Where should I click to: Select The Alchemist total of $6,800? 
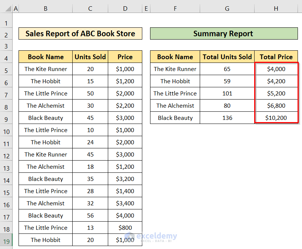pyautogui.click(x=276, y=105)
